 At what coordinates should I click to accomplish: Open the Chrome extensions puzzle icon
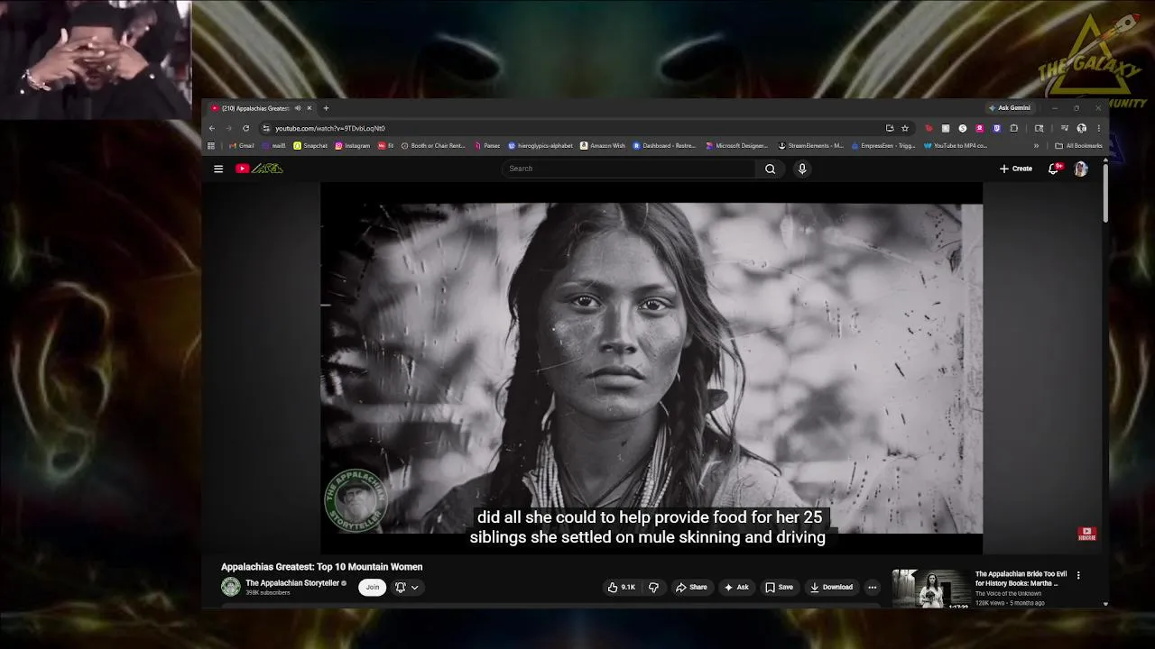(1013, 128)
